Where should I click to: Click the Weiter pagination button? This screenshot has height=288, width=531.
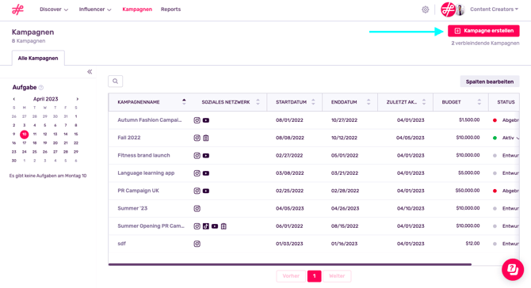337,276
